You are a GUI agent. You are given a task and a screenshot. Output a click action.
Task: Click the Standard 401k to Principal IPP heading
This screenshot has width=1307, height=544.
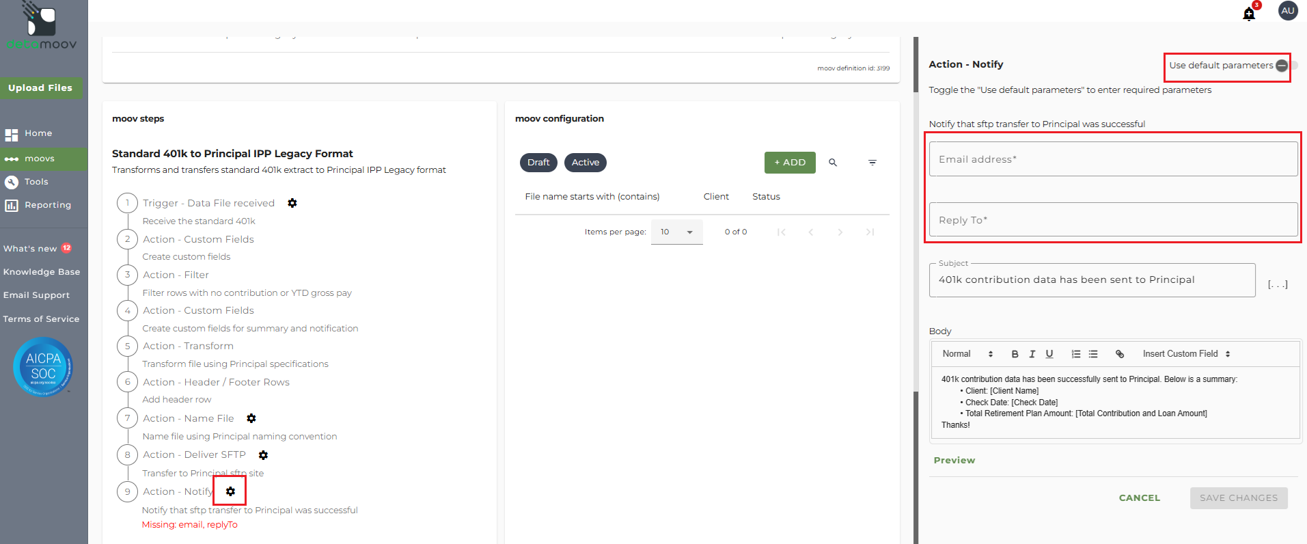click(x=232, y=154)
